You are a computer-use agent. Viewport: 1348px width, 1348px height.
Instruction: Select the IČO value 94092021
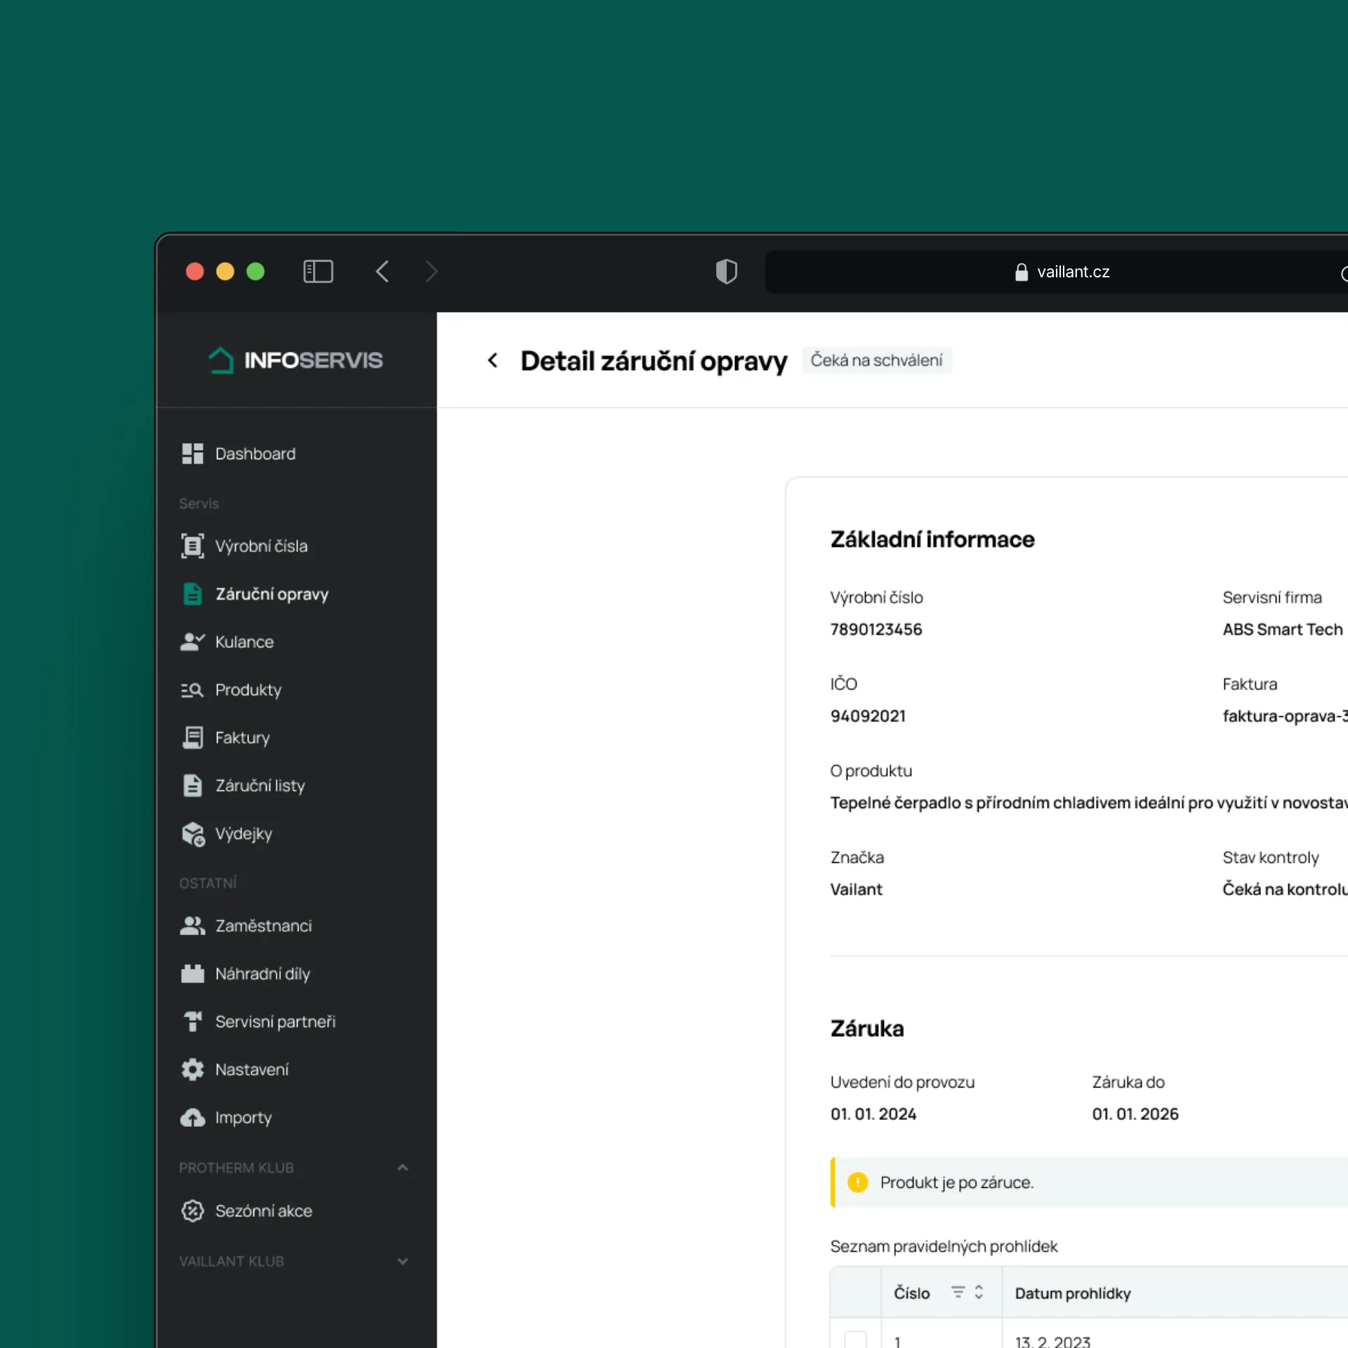tap(868, 716)
